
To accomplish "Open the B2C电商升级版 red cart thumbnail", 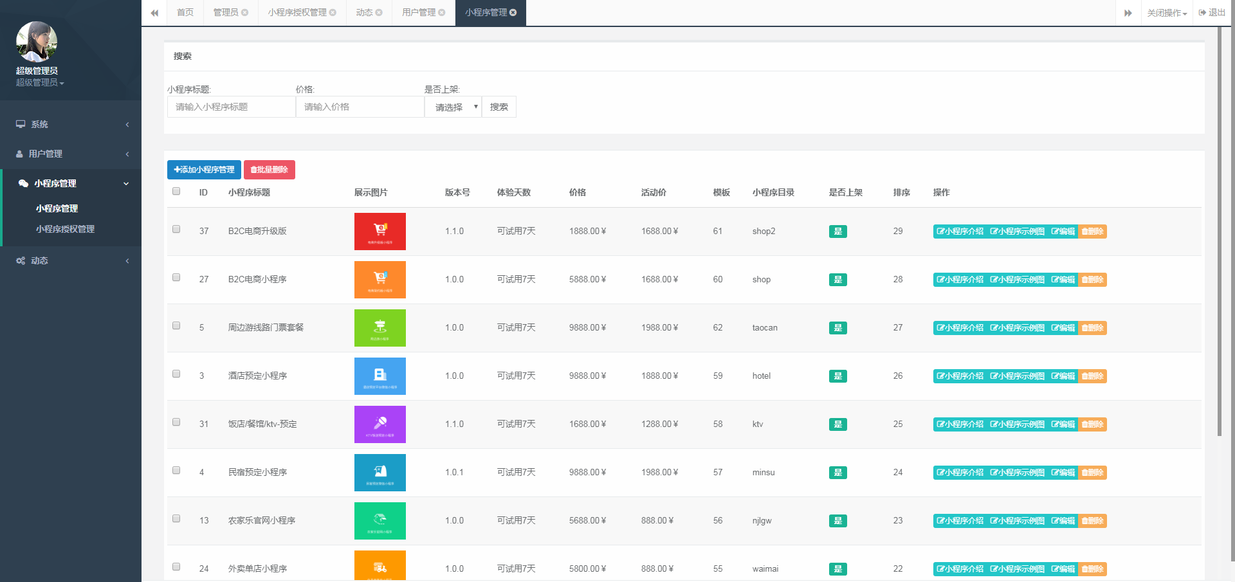I will click(380, 231).
